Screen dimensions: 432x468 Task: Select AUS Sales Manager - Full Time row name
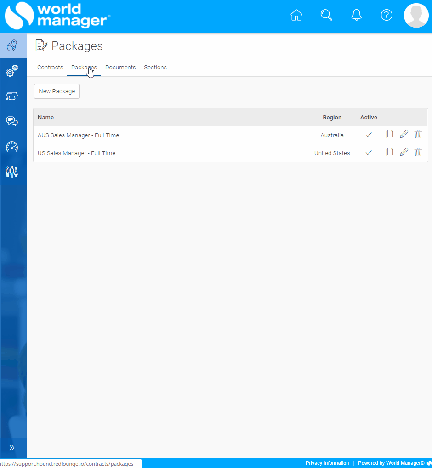[78, 135]
